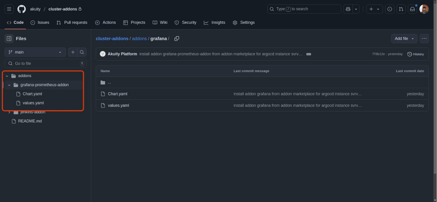Go to cluster-addons root breadcrumb
This screenshot has height=202, width=437.
point(112,39)
